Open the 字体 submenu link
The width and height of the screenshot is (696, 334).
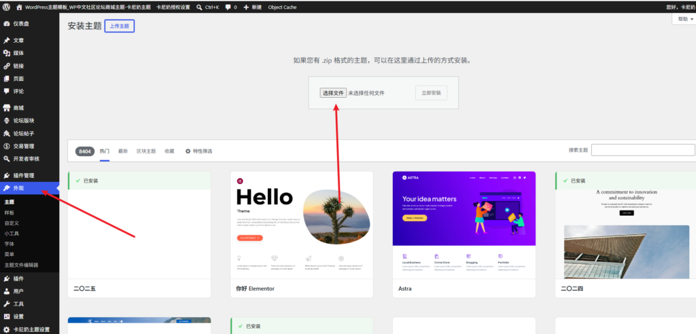click(10, 244)
